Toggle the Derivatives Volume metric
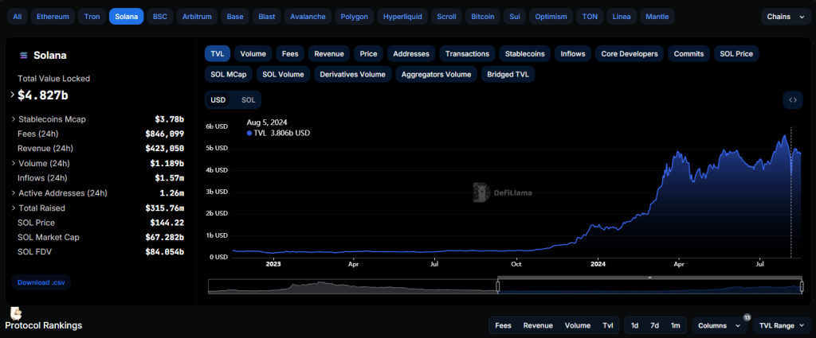The height and width of the screenshot is (338, 816). (x=351, y=75)
